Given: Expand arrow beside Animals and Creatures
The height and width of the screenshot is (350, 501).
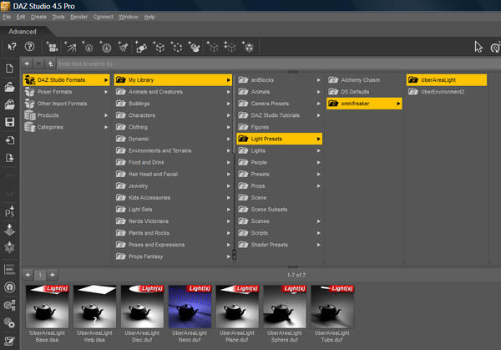Looking at the screenshot, I should (x=229, y=92).
